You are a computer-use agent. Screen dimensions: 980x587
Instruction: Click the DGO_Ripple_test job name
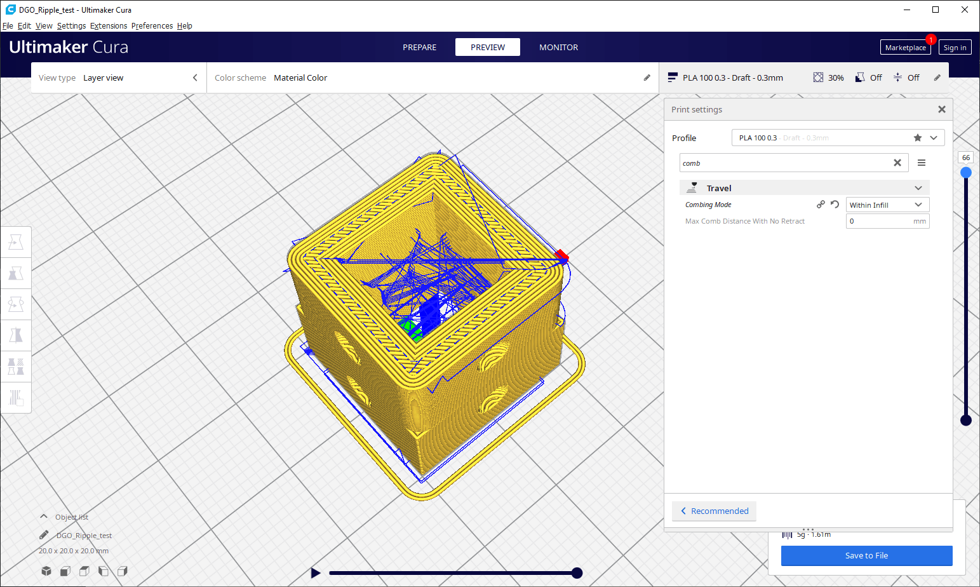coord(84,536)
